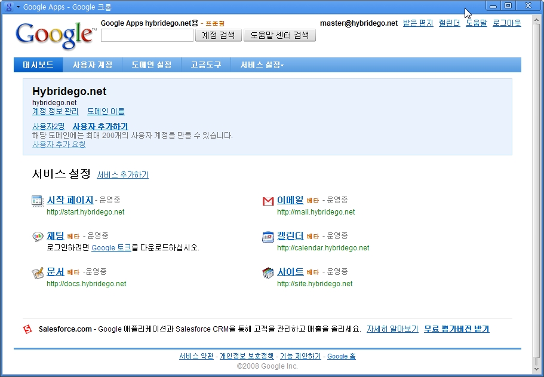Click the Calendar service icon

pyautogui.click(x=268, y=237)
